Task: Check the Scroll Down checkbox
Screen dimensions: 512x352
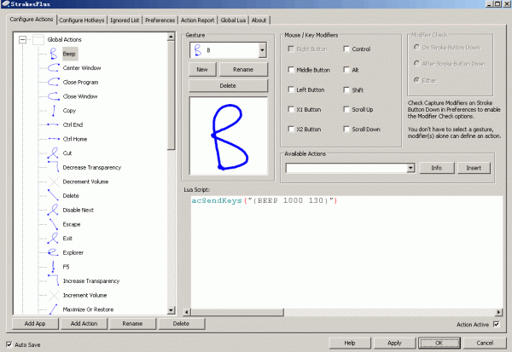Action: pos(346,129)
